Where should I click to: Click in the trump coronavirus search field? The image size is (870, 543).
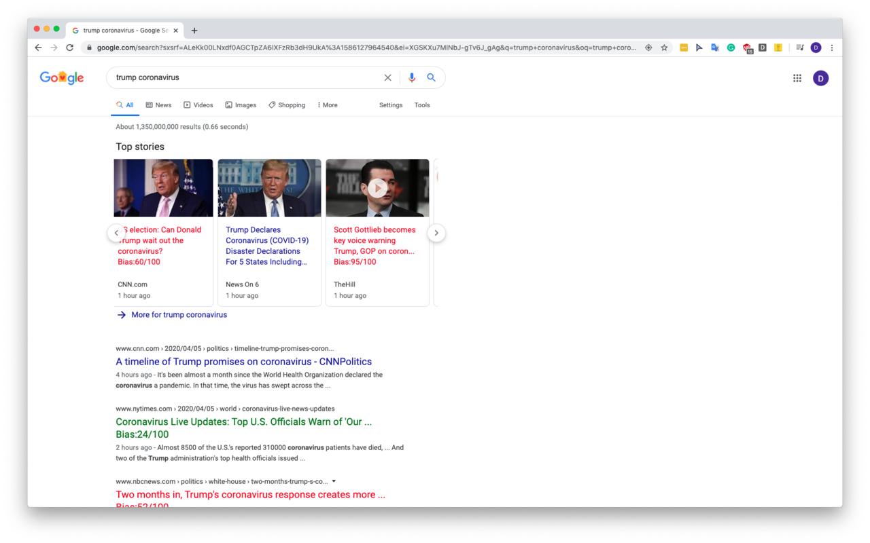pyautogui.click(x=245, y=77)
